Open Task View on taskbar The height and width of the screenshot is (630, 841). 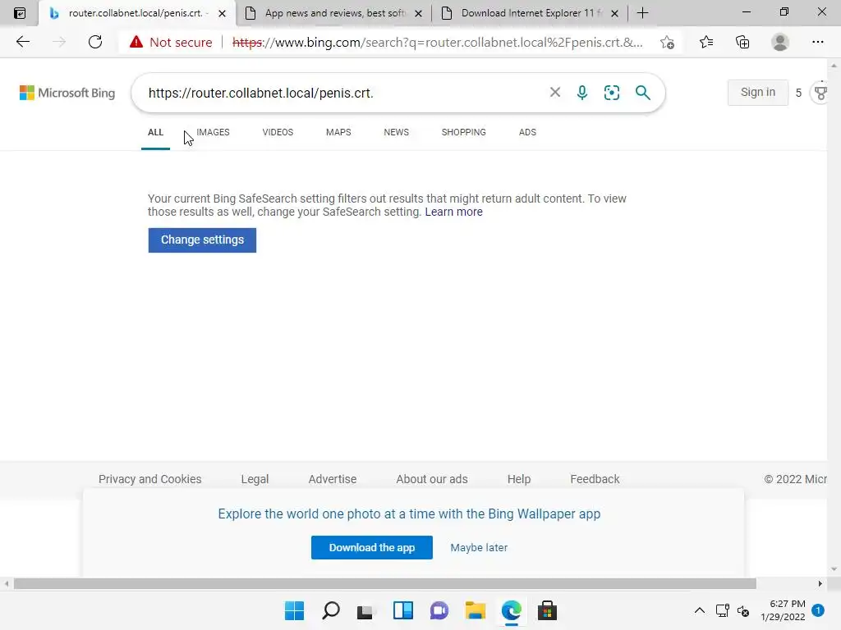pyautogui.click(x=365, y=610)
